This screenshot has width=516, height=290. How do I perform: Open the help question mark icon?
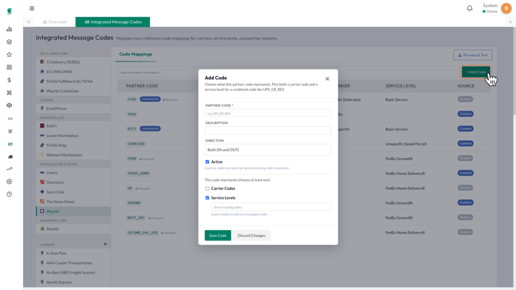[x=9, y=194]
